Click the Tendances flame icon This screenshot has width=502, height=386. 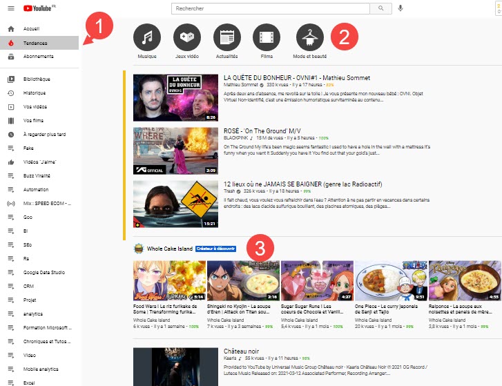(11, 43)
